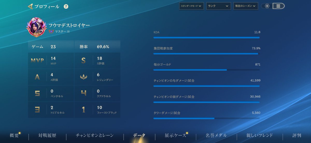Open the ランク queue dropdown
This screenshot has height=143, width=311.
point(218,6)
